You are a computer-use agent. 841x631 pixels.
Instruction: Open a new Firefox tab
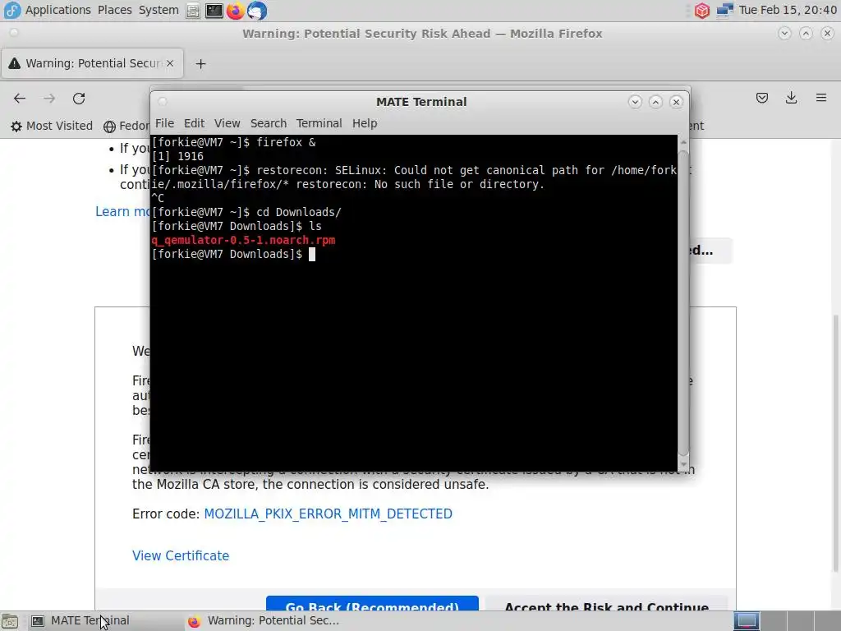click(200, 64)
